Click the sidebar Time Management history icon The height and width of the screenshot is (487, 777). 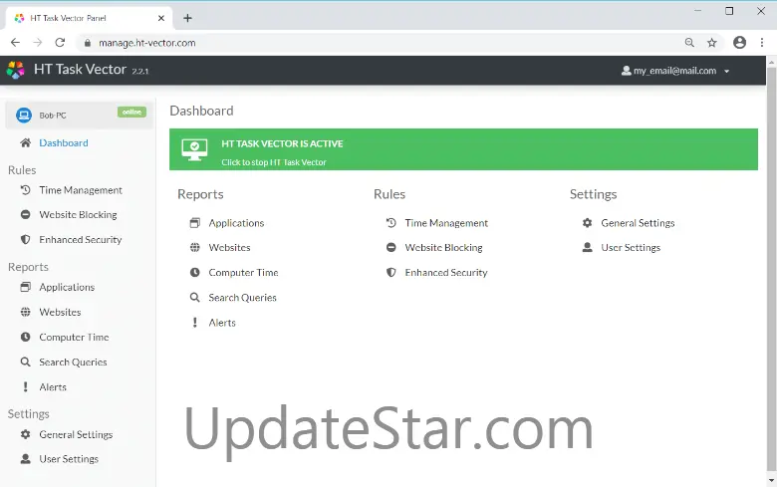(25, 190)
